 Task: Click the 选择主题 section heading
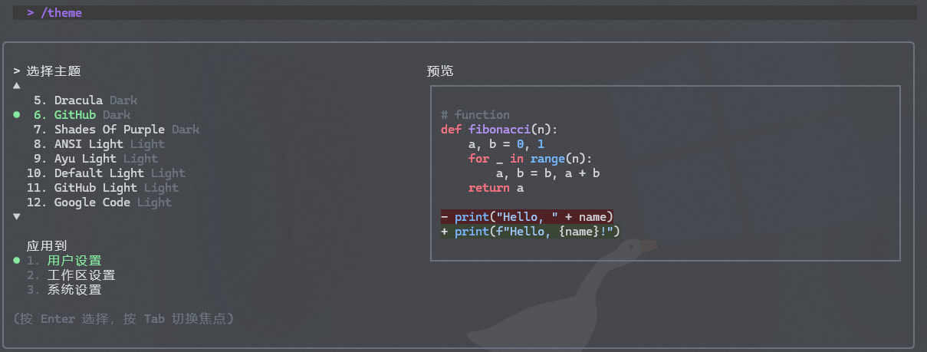54,71
